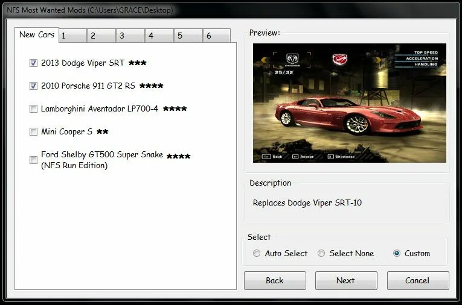Screen dimensions: 462x305
Task: Check the Lamborghini Aventador LP700-4 checkbox
Action: 33,109
